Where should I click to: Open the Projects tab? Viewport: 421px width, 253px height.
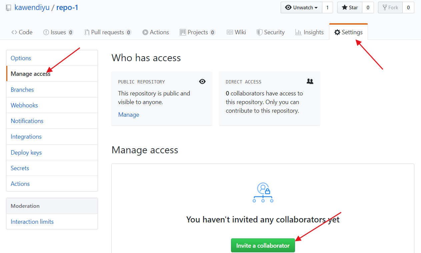click(x=198, y=32)
